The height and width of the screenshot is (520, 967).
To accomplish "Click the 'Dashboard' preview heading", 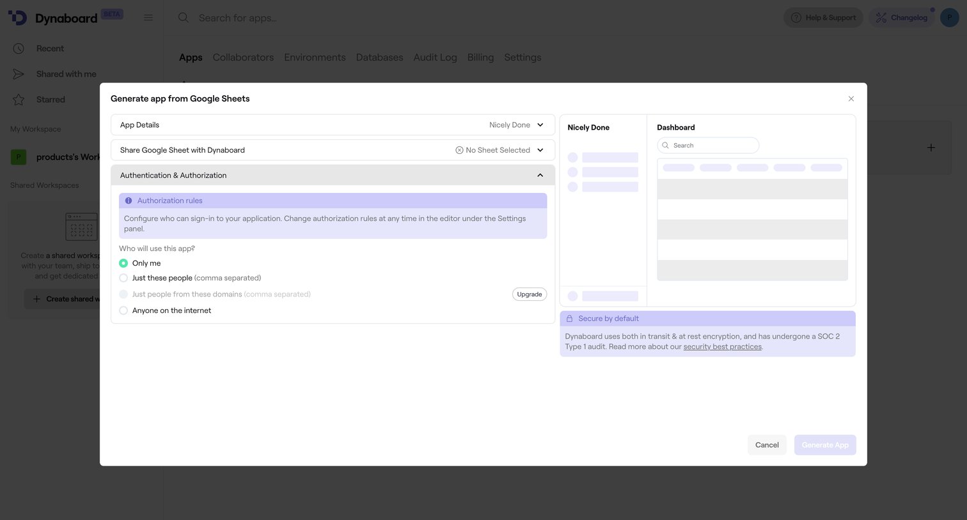I will [676, 128].
